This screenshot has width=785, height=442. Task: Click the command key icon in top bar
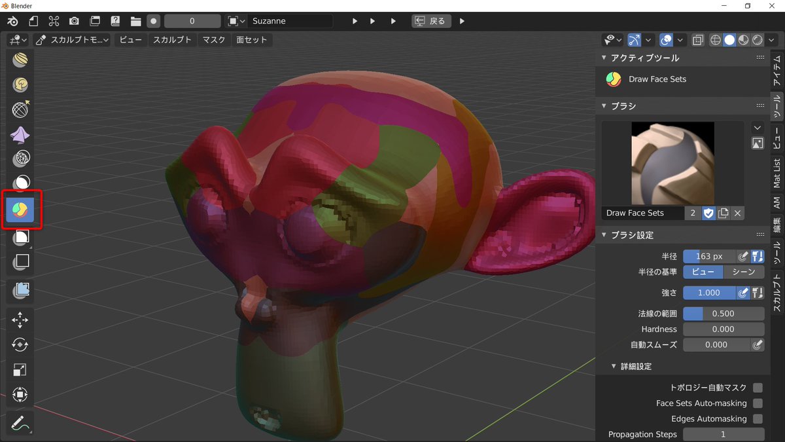pos(54,21)
